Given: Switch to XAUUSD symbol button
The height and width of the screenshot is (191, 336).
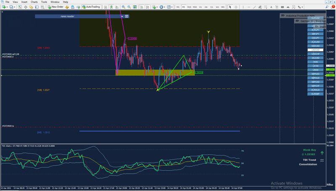Looking at the screenshot, I should [315, 58].
